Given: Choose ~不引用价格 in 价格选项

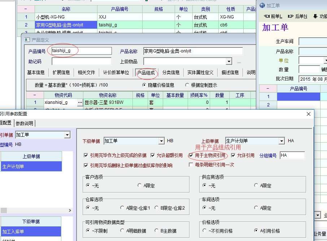Looking at the screenshot, I should [205, 231].
